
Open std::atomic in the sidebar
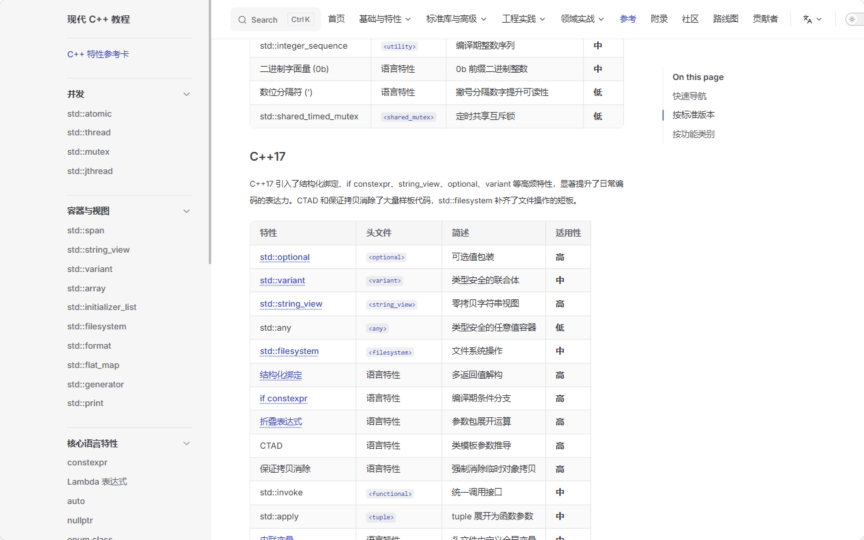89,114
